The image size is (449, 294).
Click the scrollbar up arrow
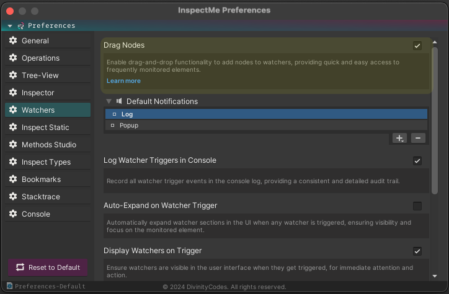(x=435, y=42)
